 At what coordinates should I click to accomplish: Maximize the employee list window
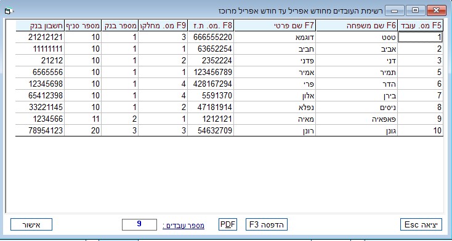[415, 10]
